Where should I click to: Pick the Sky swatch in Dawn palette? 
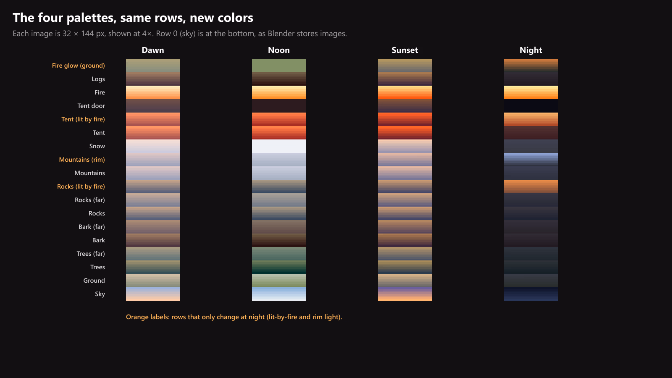(153, 294)
